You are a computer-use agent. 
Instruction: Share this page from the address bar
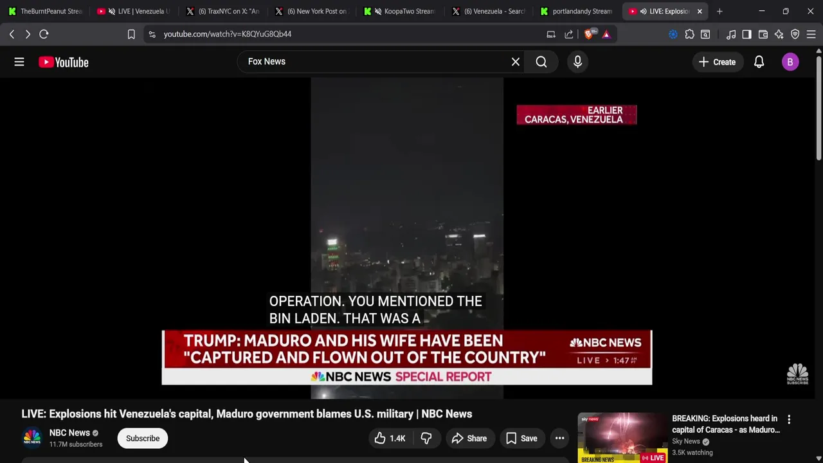pyautogui.click(x=569, y=34)
